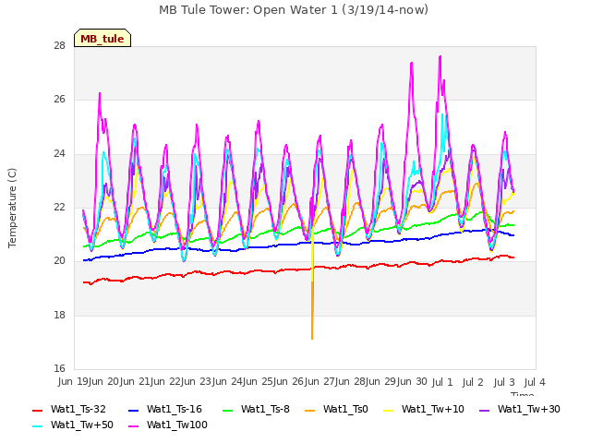Viewport: 591px width, 443px height.
Task: Click the Jun 30 x-axis label
Action: [412, 382]
